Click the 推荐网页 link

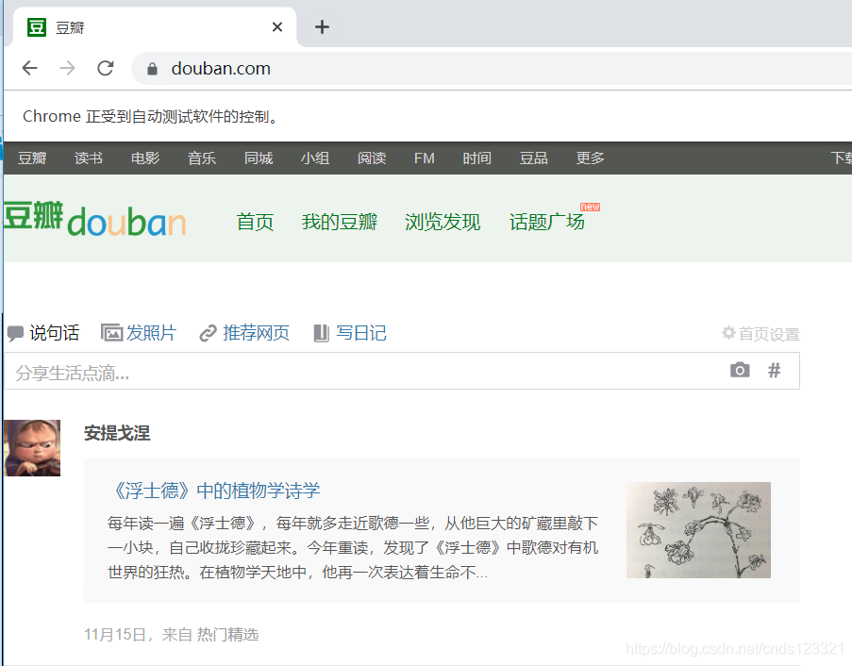coord(256,332)
